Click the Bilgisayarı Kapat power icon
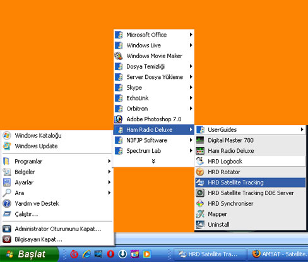Screen dimensions: 308x262 coord(7,239)
